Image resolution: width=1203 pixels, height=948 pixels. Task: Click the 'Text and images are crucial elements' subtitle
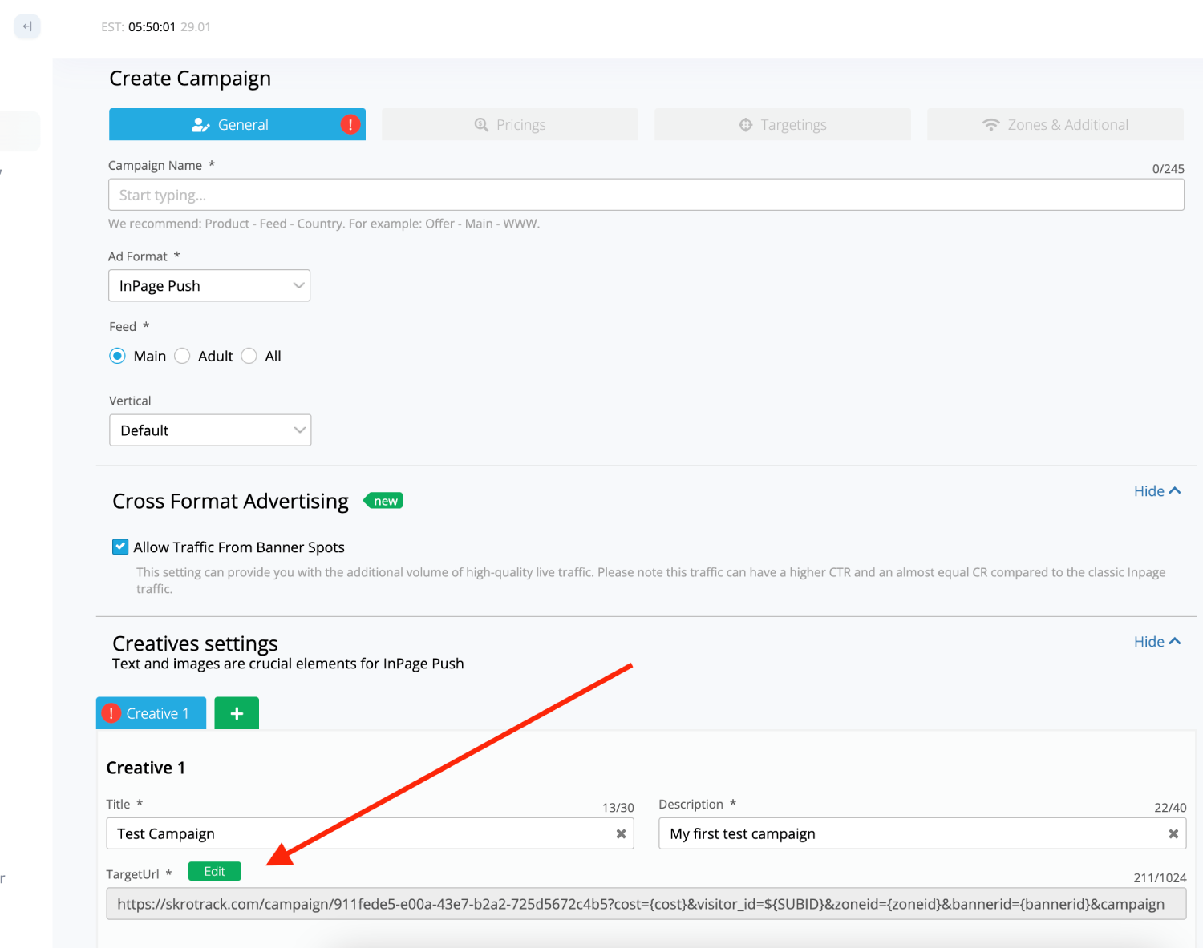[288, 664]
